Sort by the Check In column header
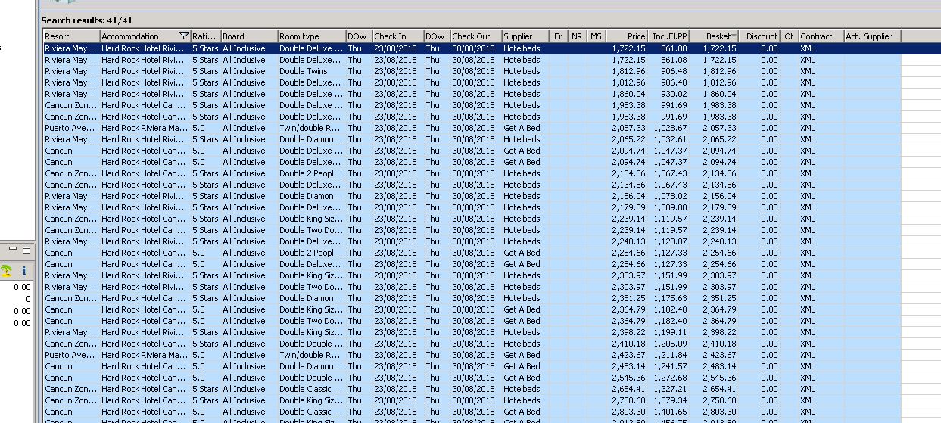The width and height of the screenshot is (941, 423). [397, 36]
